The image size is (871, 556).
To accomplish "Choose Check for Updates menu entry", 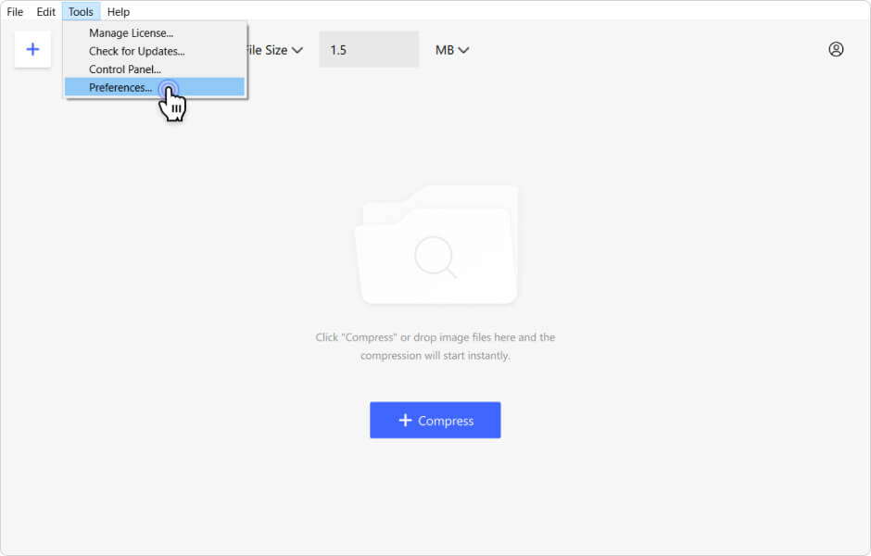I will coord(136,51).
